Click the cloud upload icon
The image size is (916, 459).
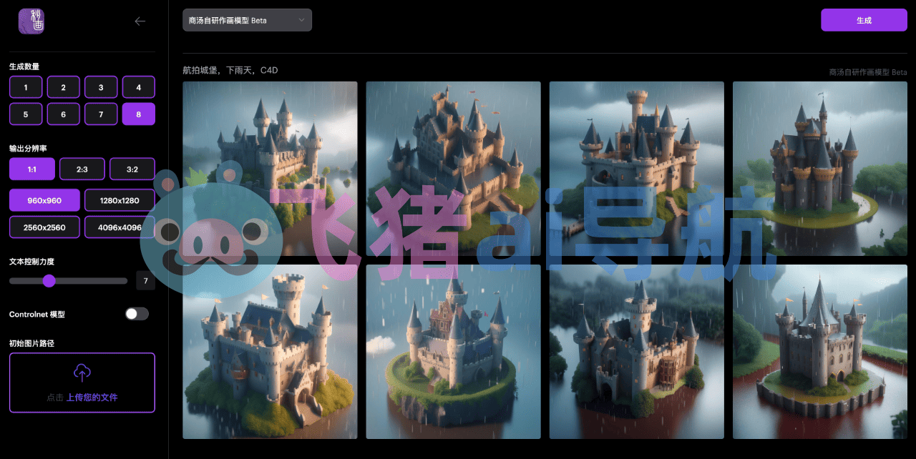click(82, 372)
